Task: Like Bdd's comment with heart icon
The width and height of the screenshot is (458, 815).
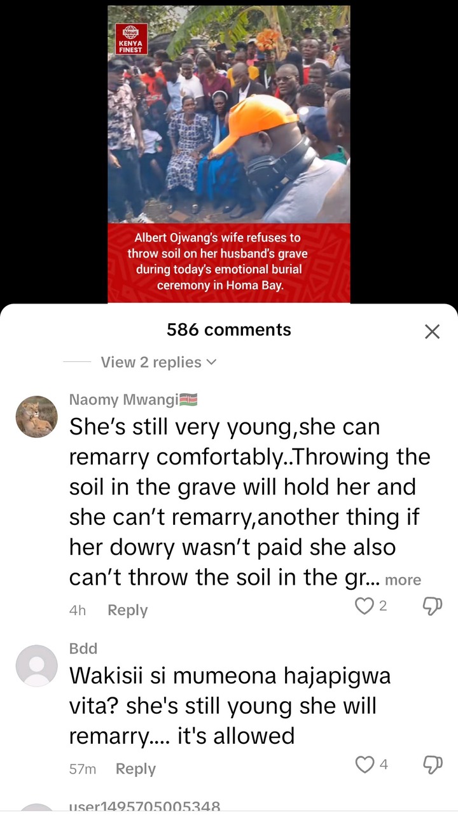Action: pyautogui.click(x=364, y=765)
